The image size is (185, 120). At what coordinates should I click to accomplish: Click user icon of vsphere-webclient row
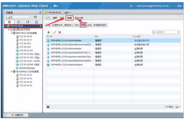tap(48, 57)
